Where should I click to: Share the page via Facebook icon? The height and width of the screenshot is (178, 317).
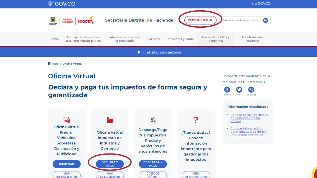(227, 90)
